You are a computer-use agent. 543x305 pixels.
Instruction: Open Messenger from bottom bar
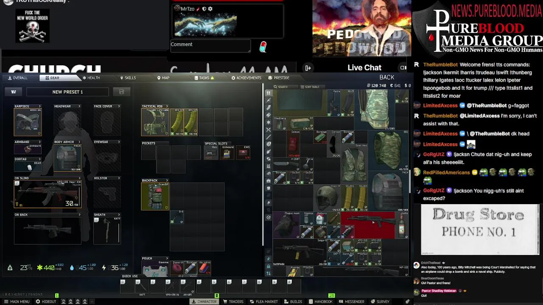pyautogui.click(x=352, y=302)
